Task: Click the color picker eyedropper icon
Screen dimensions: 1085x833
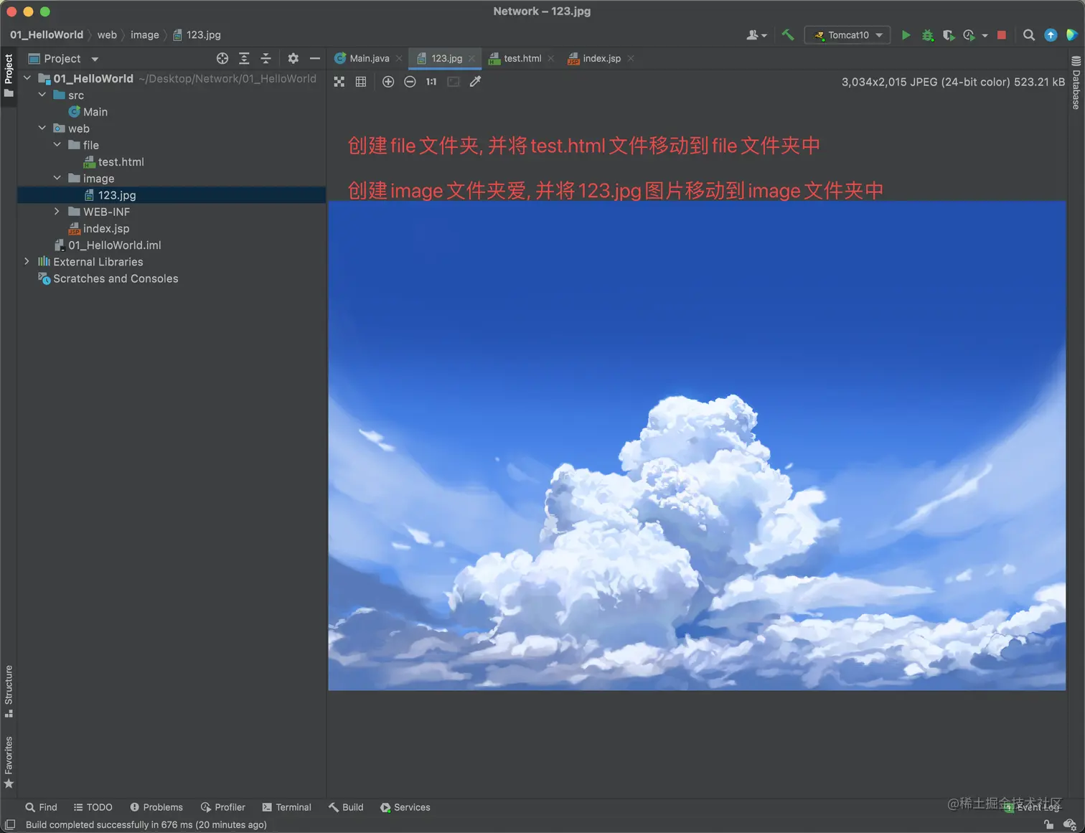Action: 475,82
